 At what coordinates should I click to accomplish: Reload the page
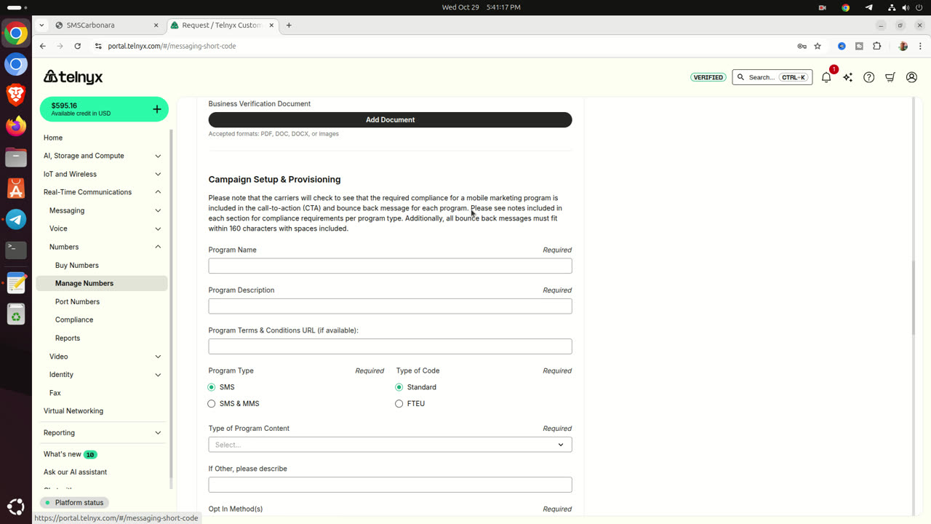click(x=78, y=46)
